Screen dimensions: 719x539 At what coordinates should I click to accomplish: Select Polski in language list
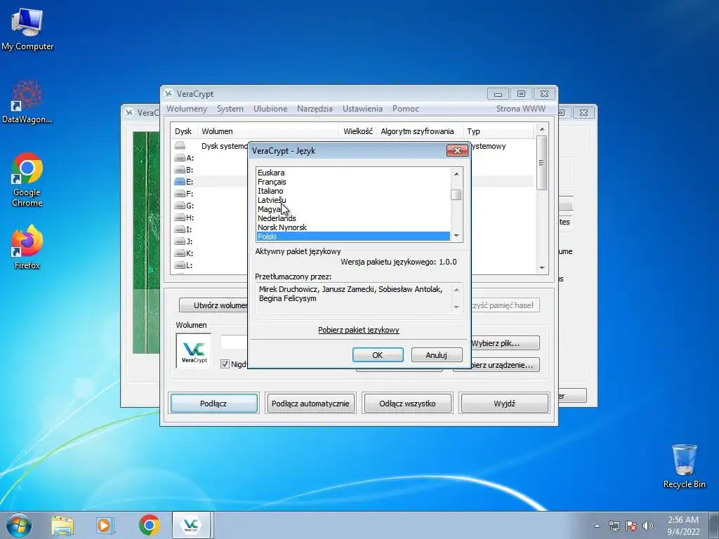(x=353, y=237)
